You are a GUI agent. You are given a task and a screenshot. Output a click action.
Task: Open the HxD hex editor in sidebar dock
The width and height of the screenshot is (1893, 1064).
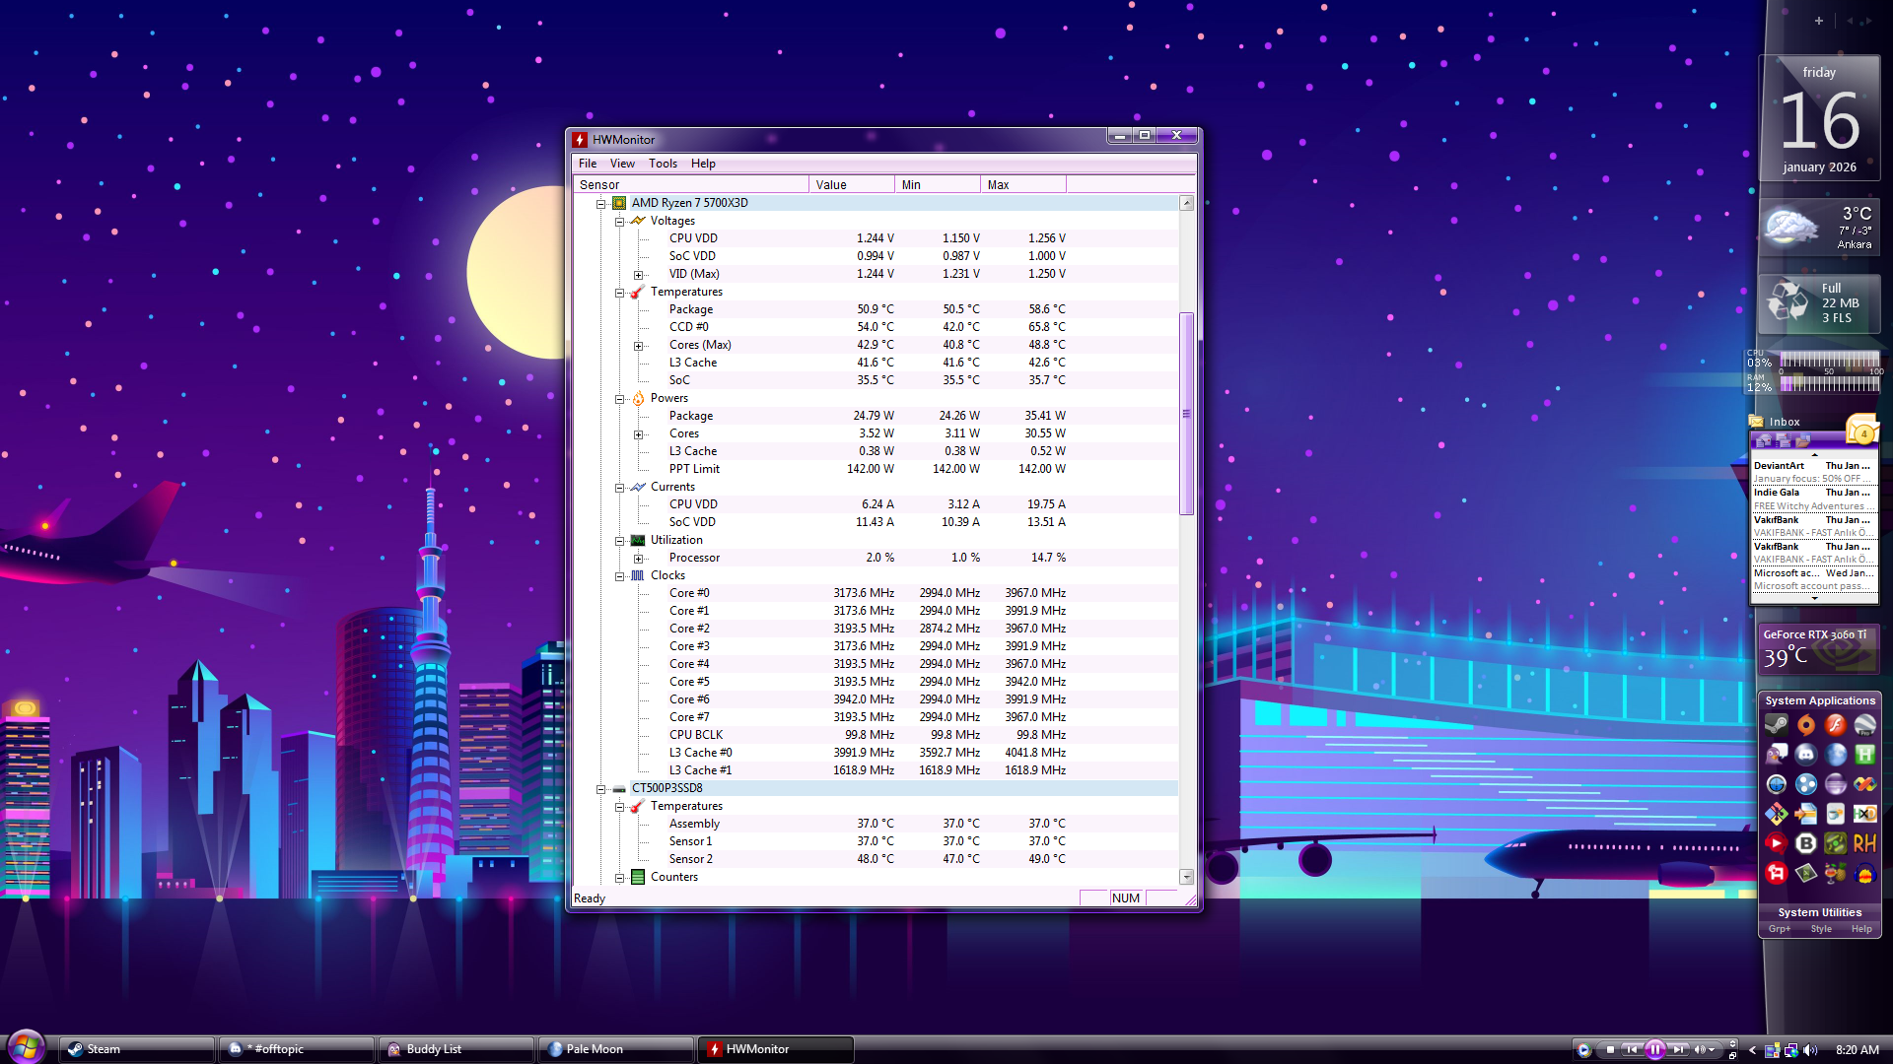[x=1864, y=814]
